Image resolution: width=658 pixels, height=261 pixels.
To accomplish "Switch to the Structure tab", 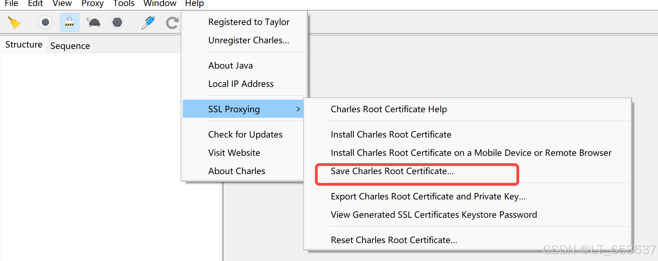I will pyautogui.click(x=24, y=45).
